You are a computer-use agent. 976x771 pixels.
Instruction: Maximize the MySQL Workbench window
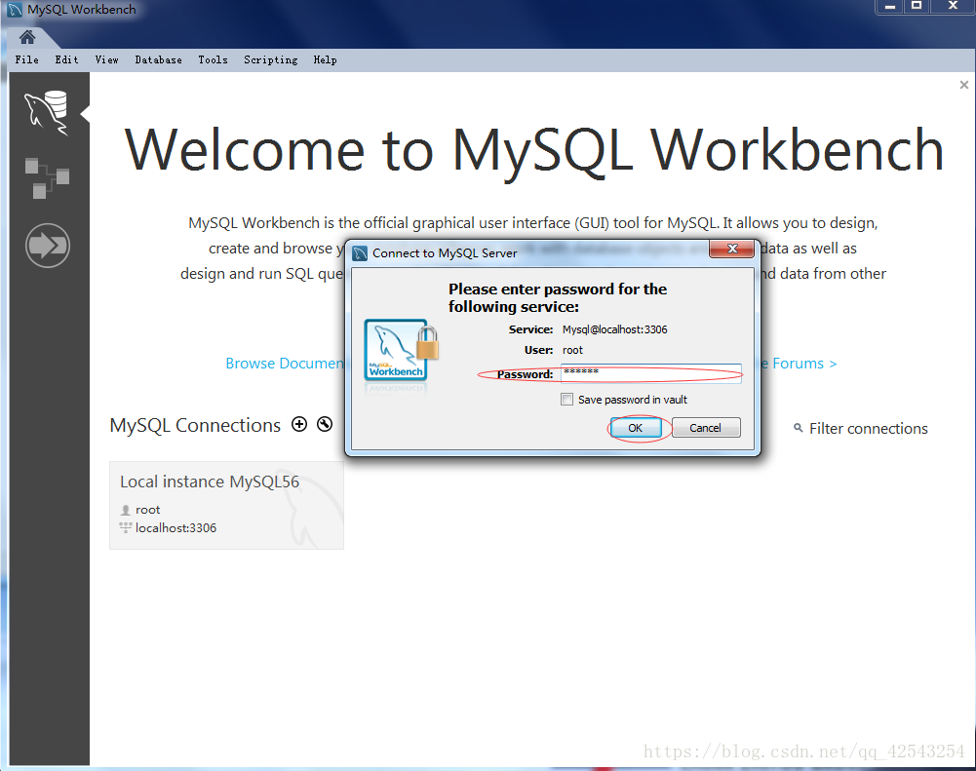(x=917, y=7)
